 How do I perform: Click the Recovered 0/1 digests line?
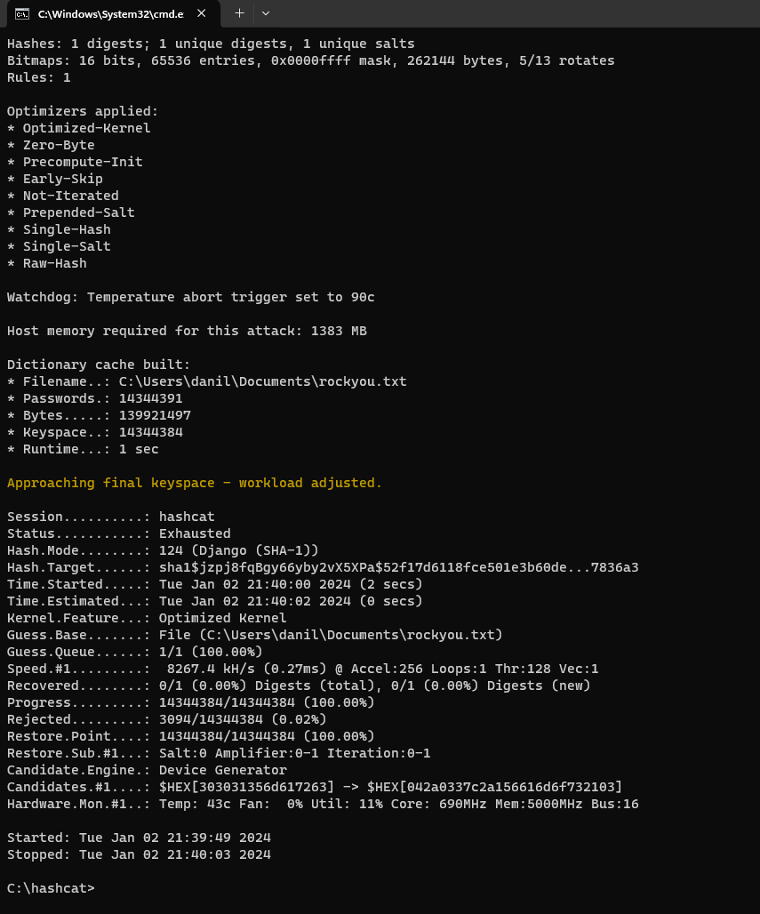[x=298, y=685]
